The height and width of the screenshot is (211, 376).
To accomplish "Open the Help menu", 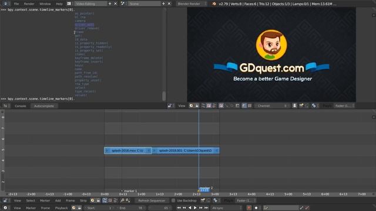I will click(x=59, y=4).
